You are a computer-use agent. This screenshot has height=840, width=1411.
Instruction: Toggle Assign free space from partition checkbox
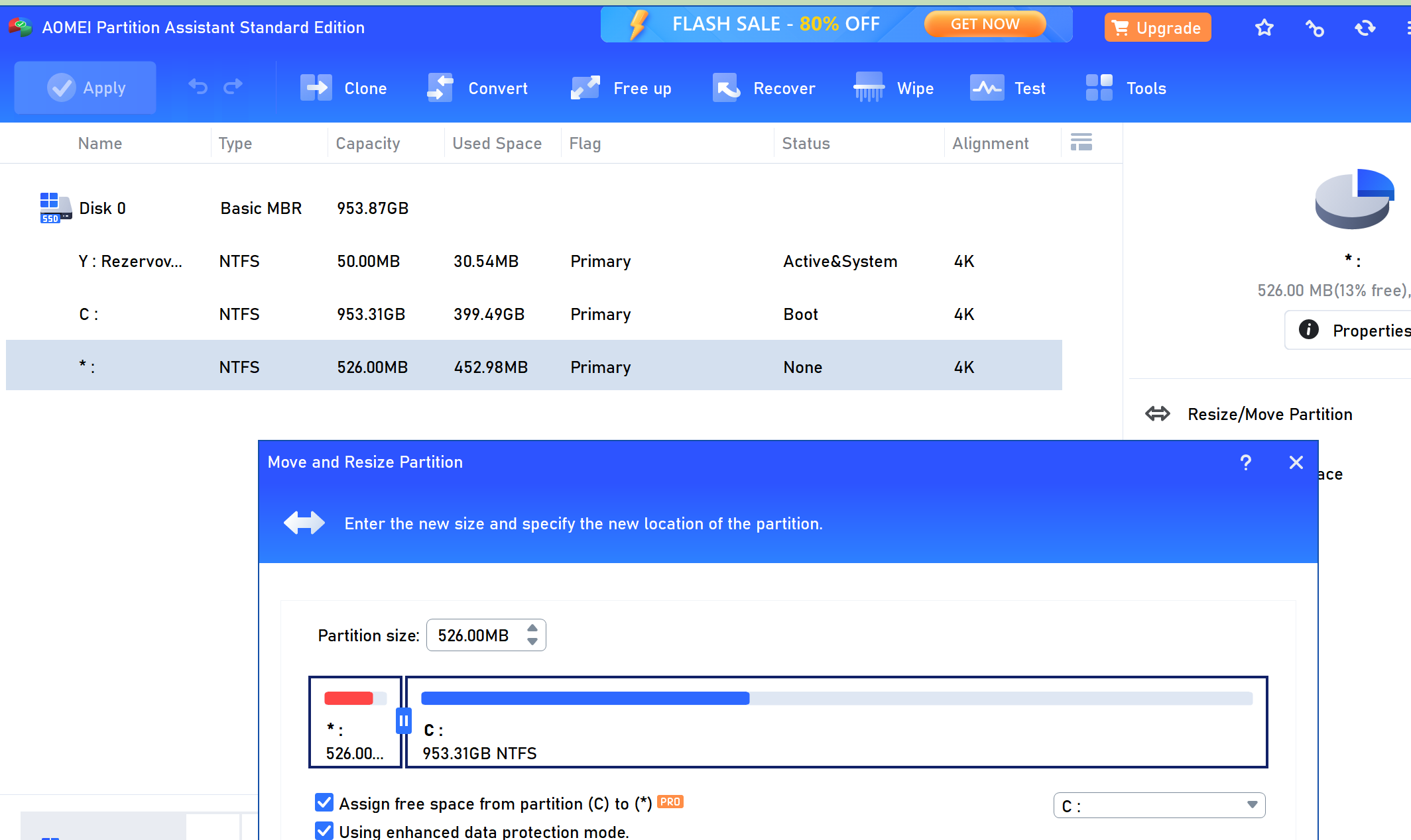[324, 802]
